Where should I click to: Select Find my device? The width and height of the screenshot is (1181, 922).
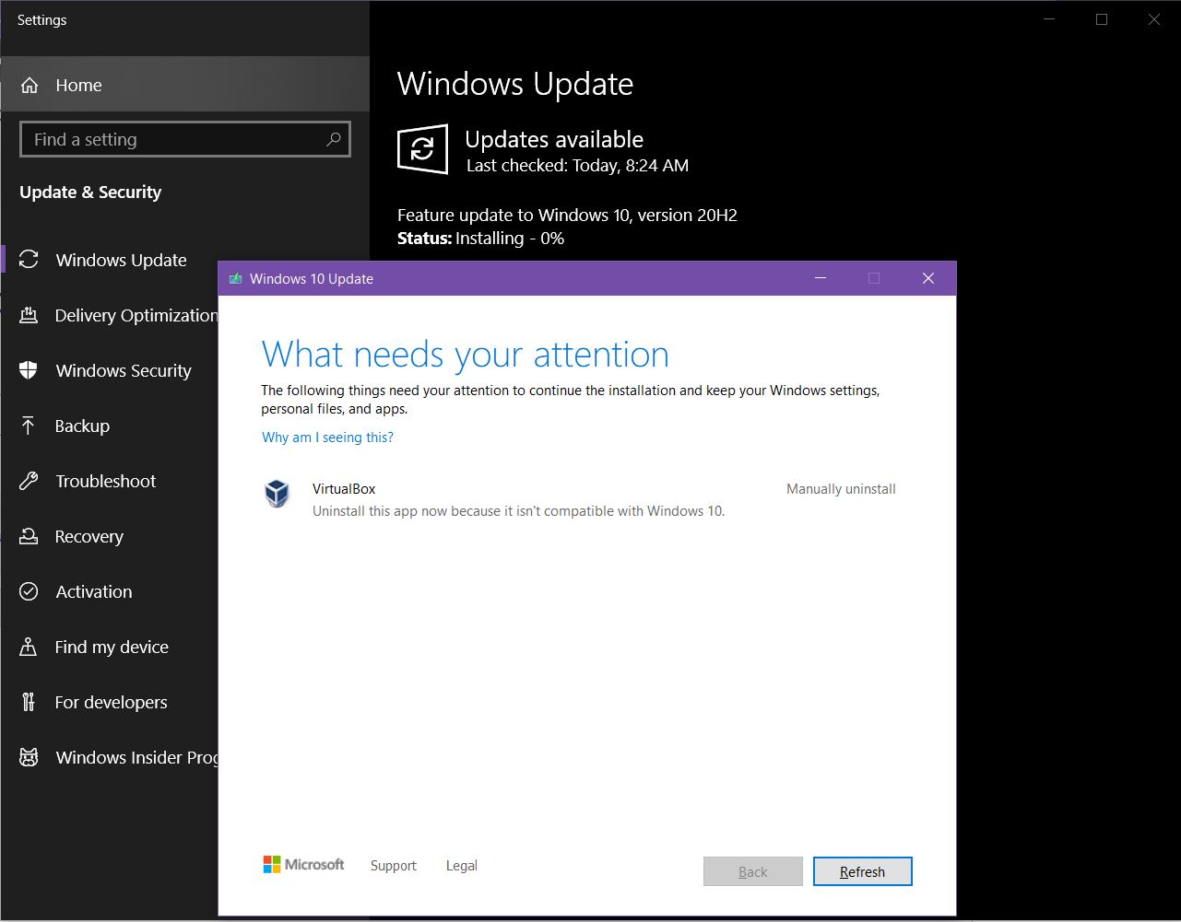(109, 647)
